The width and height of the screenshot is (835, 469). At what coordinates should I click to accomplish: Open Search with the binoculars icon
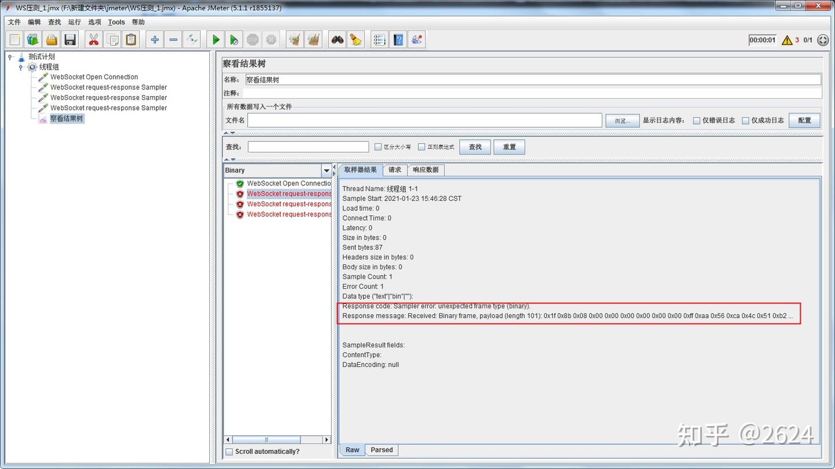click(x=337, y=40)
